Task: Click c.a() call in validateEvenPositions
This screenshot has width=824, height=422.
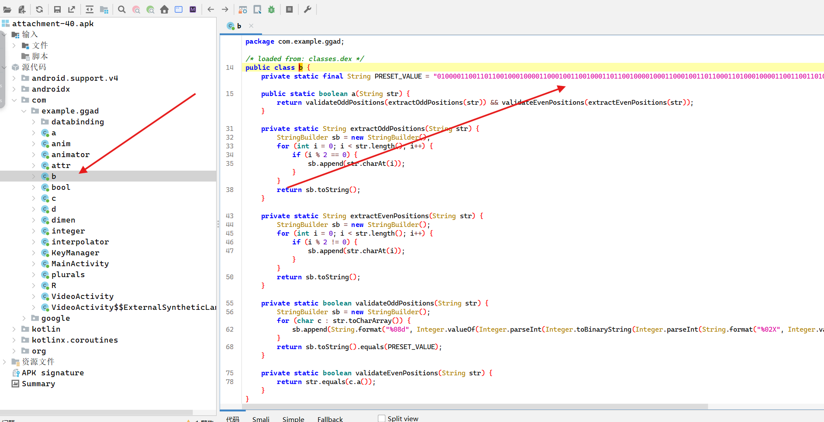Action: point(359,382)
